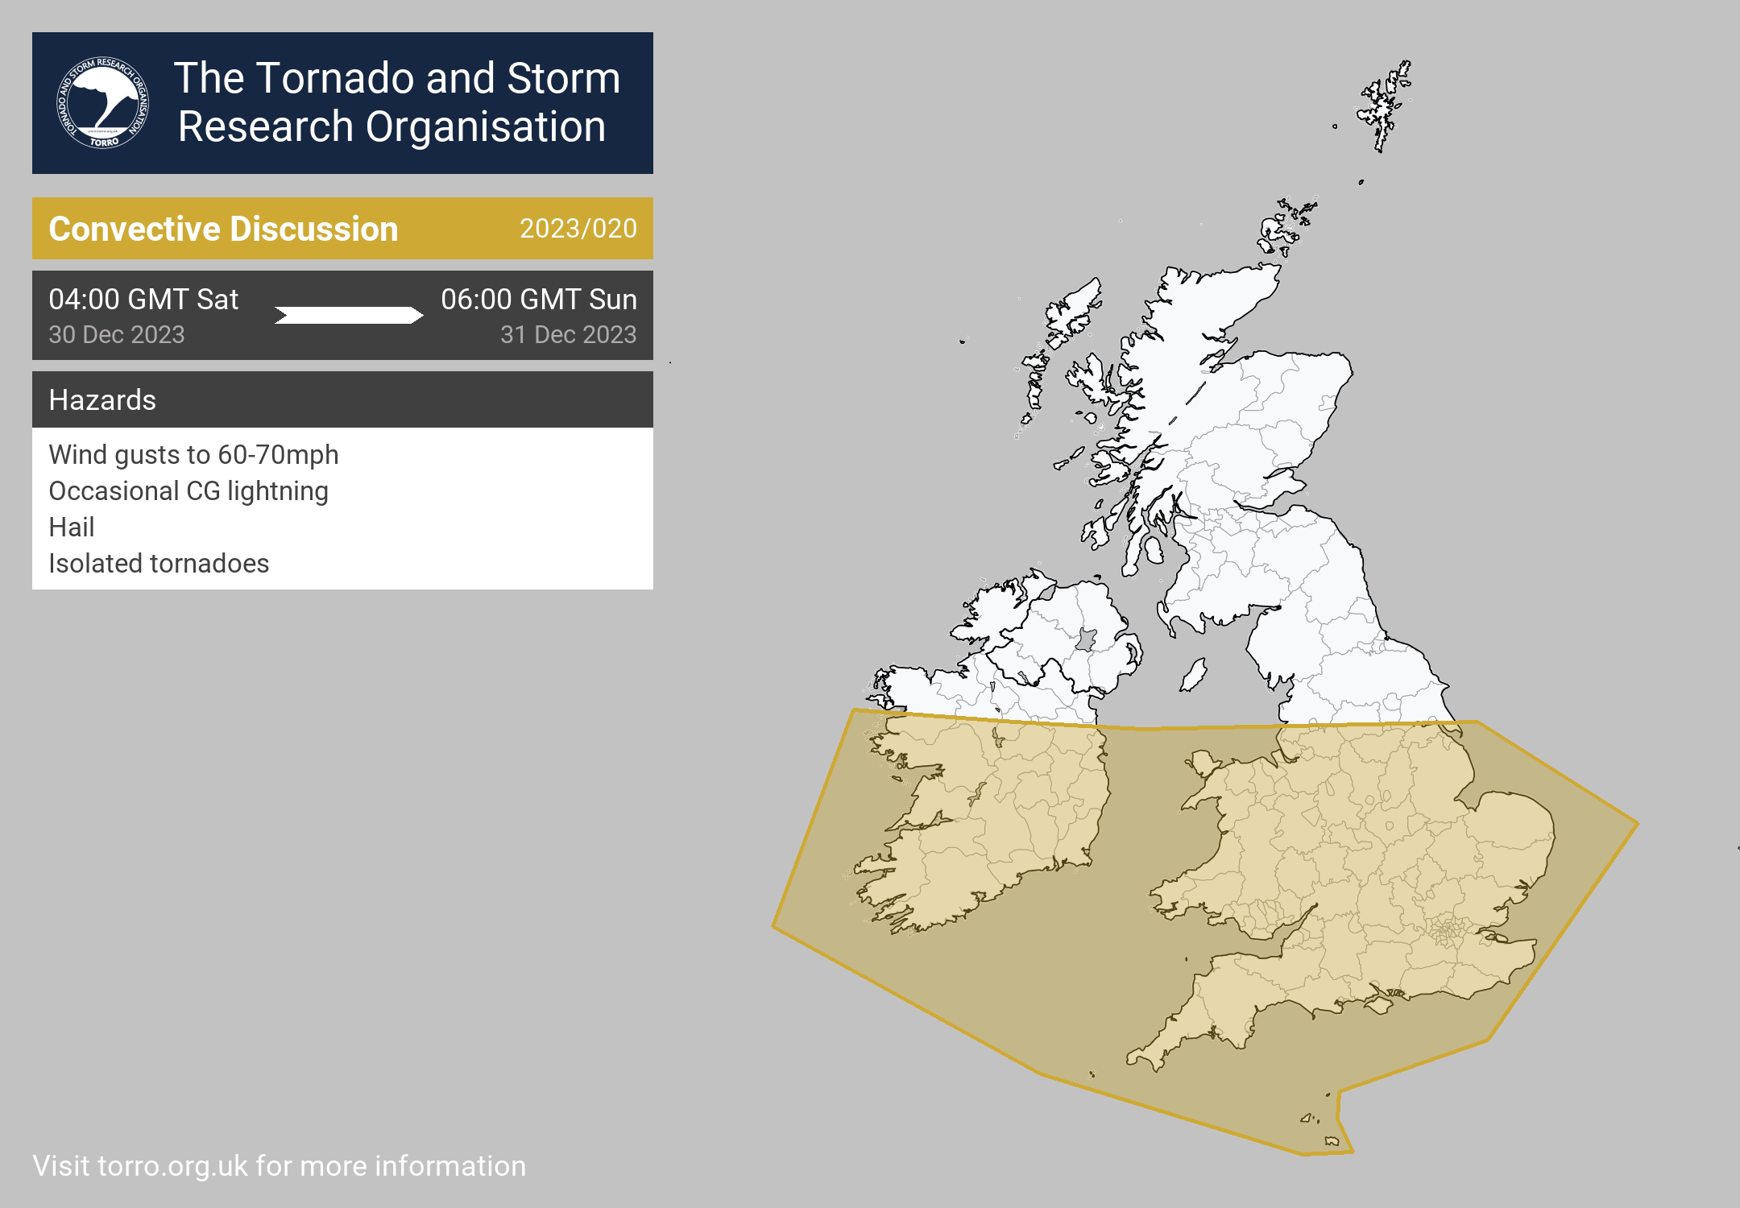Click the Hazards section header
The image size is (1740, 1208).
102,399
